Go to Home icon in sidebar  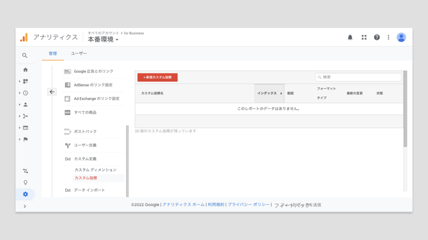[25, 70]
